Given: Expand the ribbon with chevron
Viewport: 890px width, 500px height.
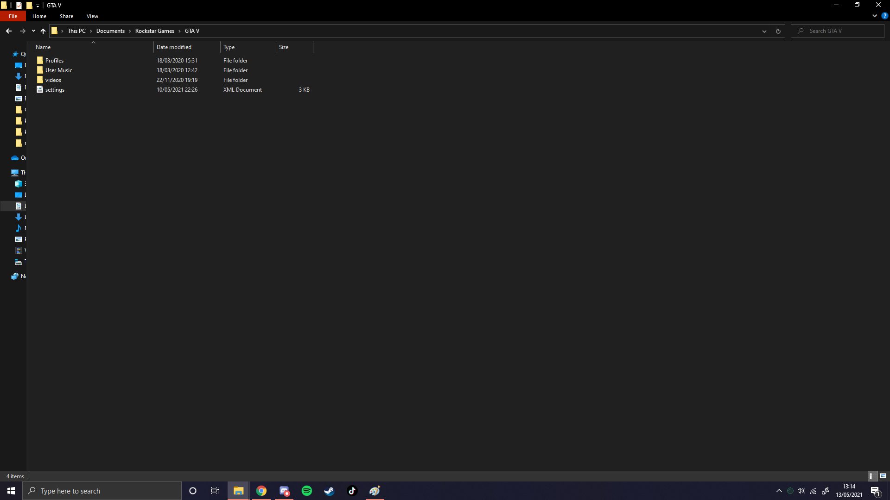Looking at the screenshot, I should pyautogui.click(x=874, y=16).
